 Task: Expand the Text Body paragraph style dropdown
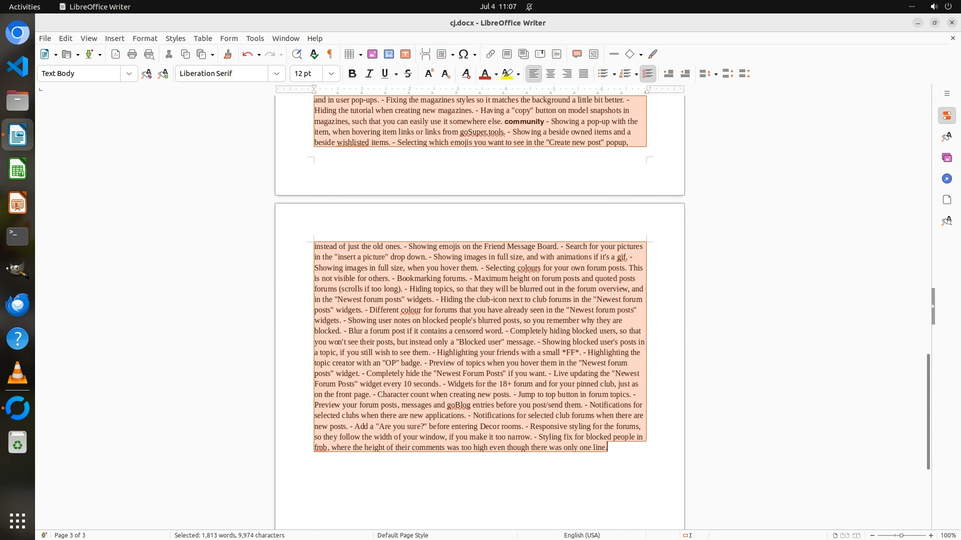[x=129, y=73]
